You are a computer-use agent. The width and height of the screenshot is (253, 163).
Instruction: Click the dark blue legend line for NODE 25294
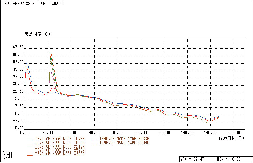tap(30, 151)
